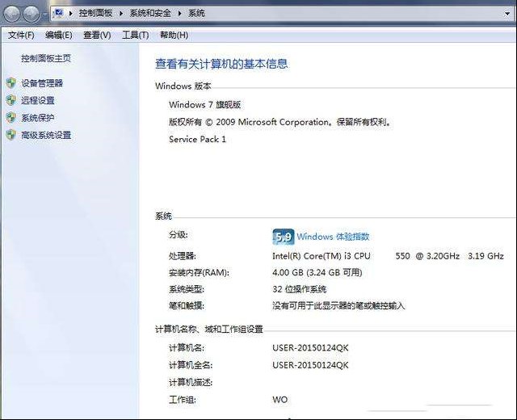
Task: Open 系统保护 link
Action: coord(38,117)
